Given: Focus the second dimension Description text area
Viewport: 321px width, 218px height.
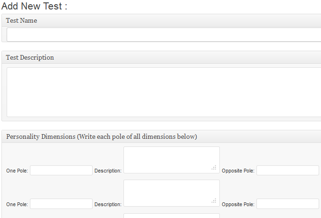Looking at the screenshot, I should (171, 193).
